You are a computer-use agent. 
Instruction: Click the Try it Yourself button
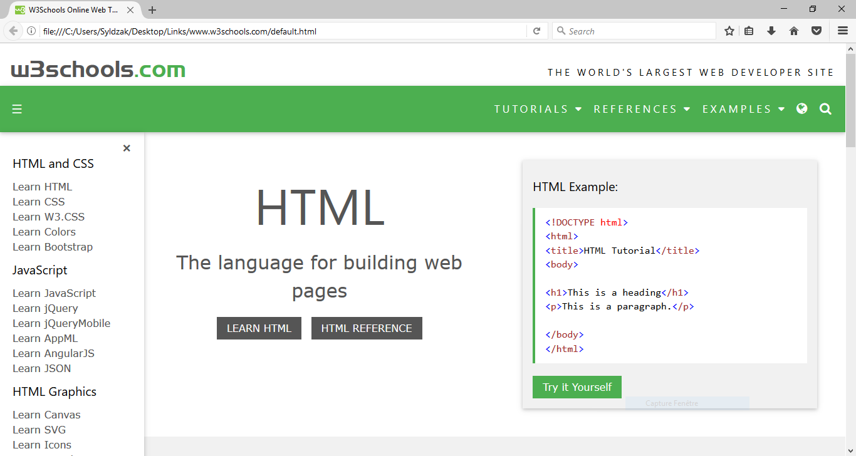pyautogui.click(x=577, y=387)
